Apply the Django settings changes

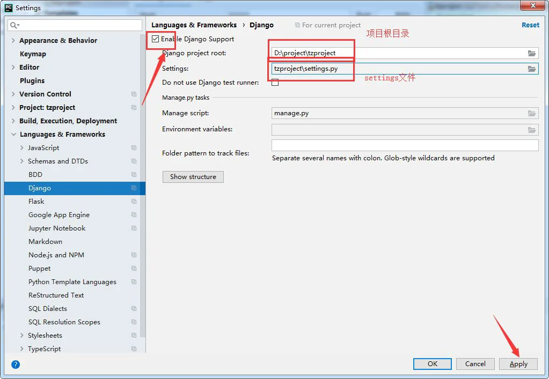pos(518,364)
